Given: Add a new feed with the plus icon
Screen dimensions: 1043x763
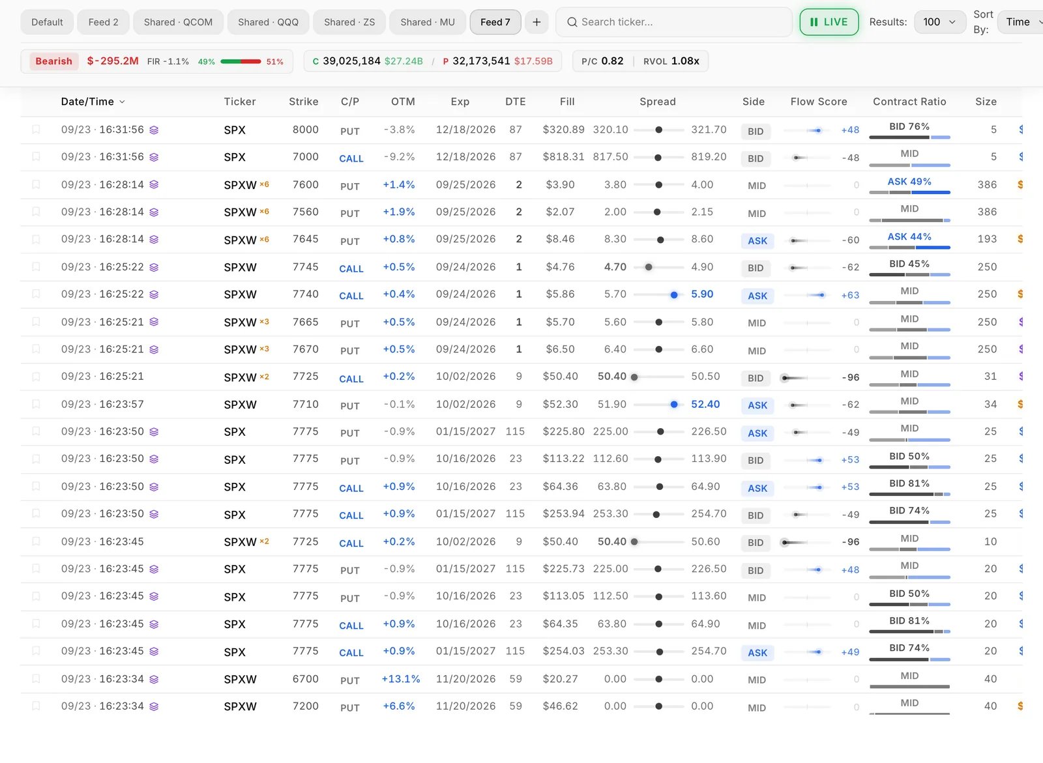Looking at the screenshot, I should (x=536, y=22).
